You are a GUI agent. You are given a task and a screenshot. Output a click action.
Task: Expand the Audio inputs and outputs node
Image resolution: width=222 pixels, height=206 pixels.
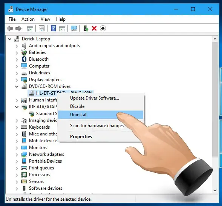[x=17, y=46]
